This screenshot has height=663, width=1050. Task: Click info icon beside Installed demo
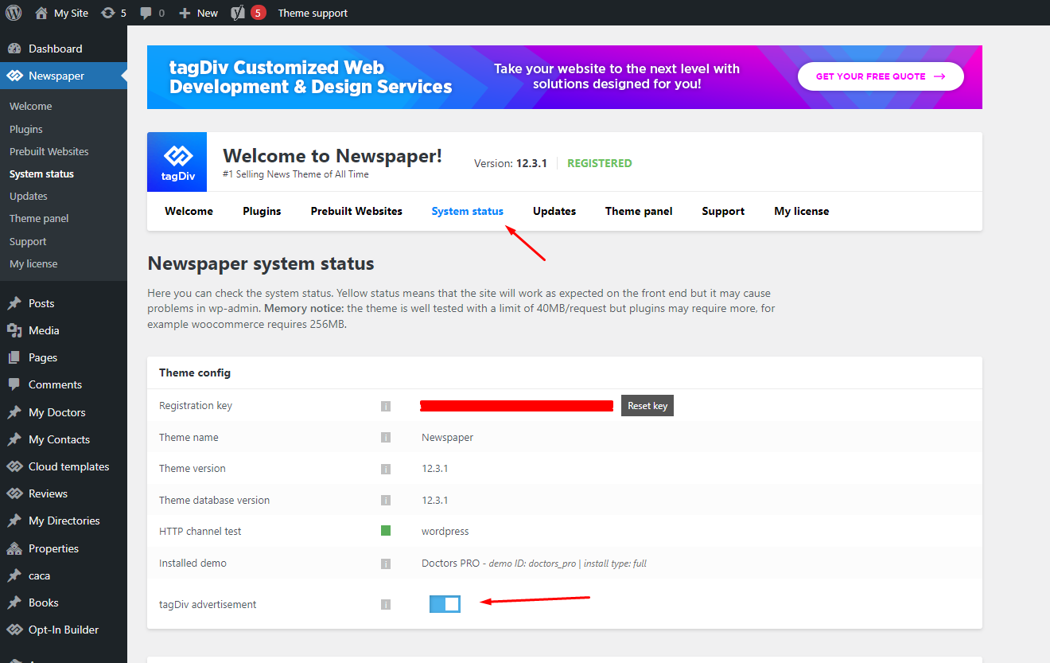[386, 564]
